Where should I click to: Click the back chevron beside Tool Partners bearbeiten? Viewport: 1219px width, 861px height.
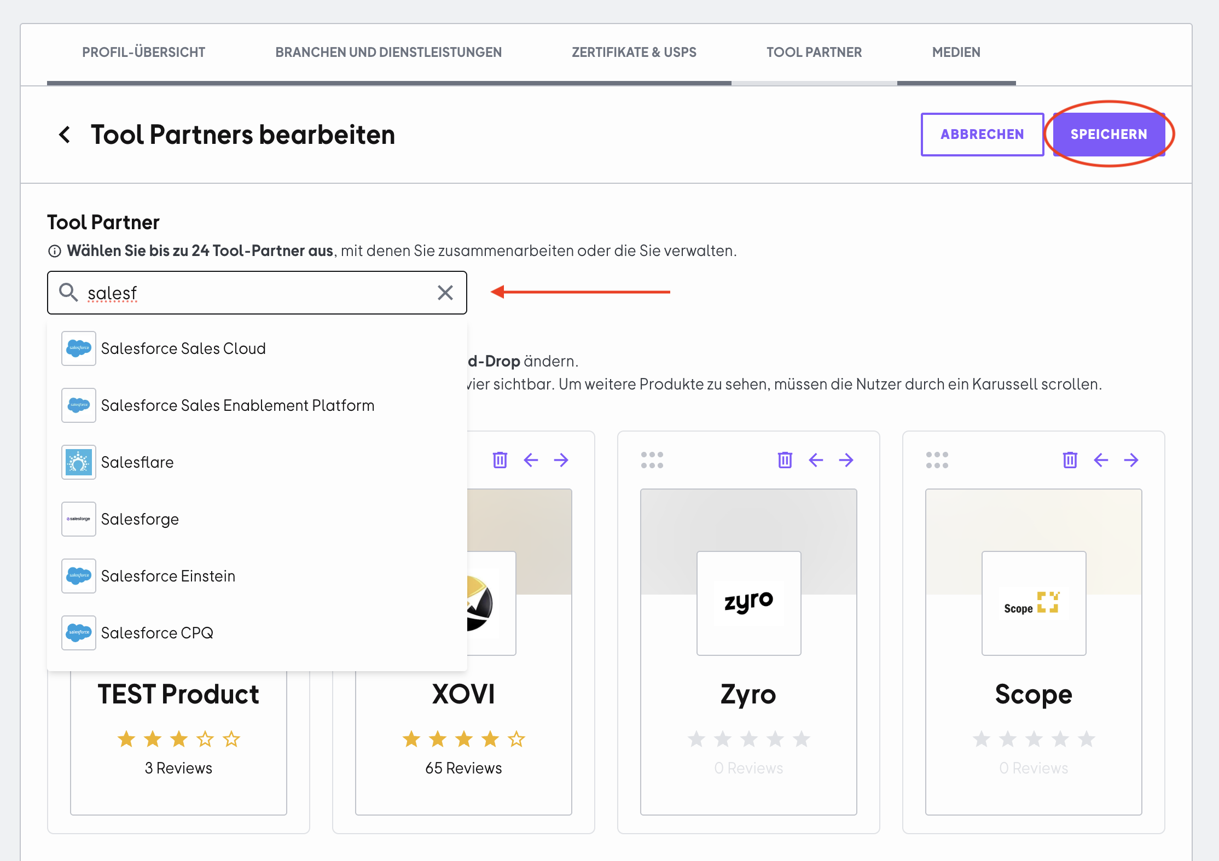point(65,135)
